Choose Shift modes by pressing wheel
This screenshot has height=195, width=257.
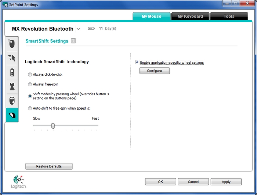30,96
